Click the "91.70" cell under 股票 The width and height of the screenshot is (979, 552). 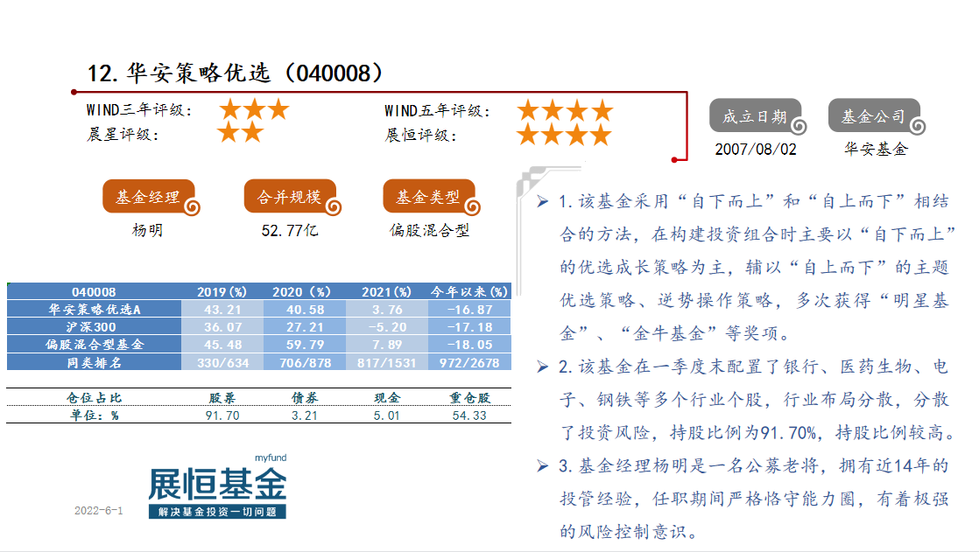click(222, 416)
